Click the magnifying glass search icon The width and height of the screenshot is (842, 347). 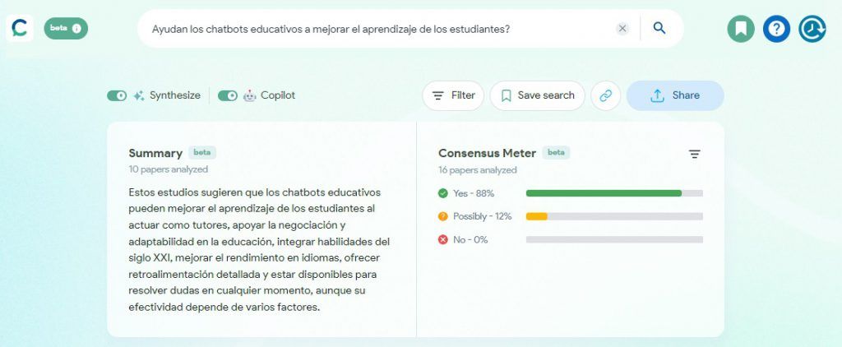pyautogui.click(x=659, y=29)
